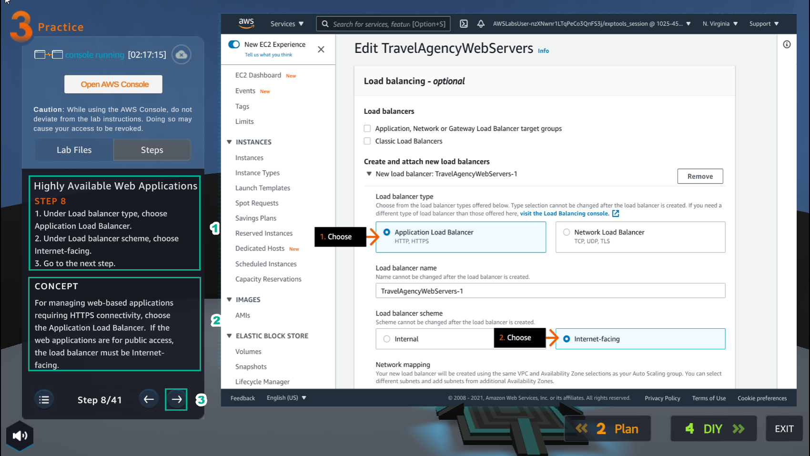Open the step list menu icon
This screenshot has height=456, width=810.
click(44, 399)
